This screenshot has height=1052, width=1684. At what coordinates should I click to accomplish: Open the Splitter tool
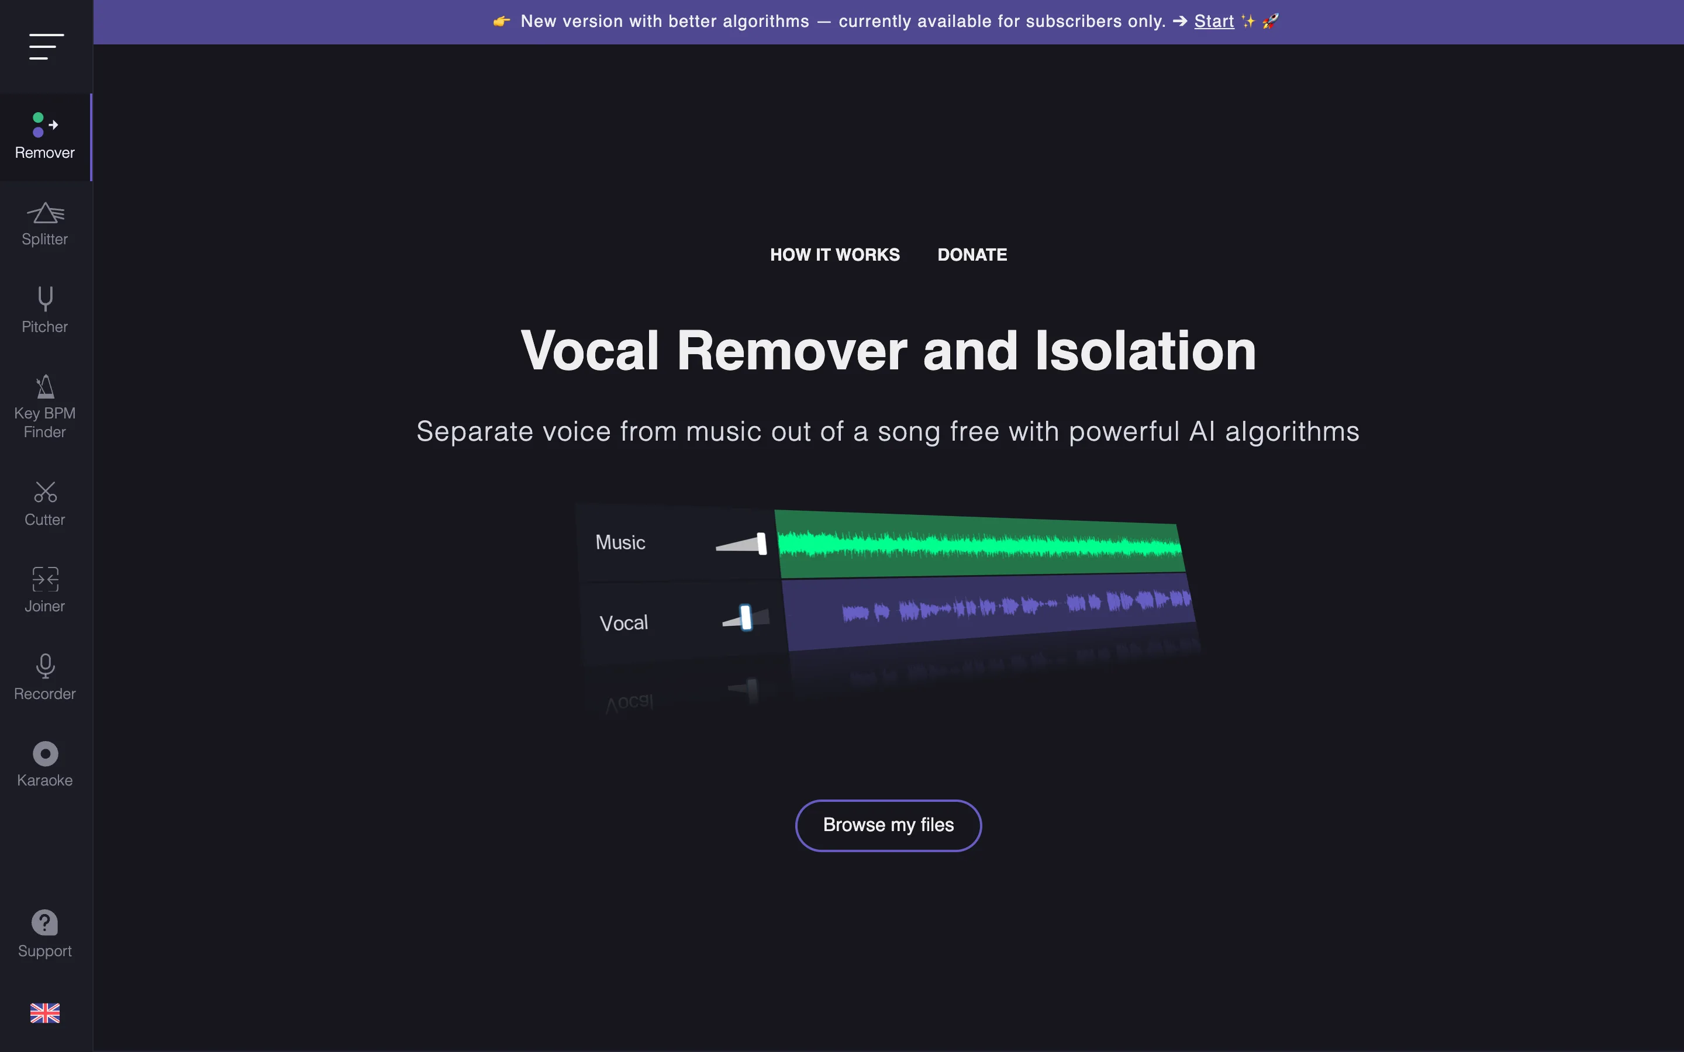pos(45,224)
